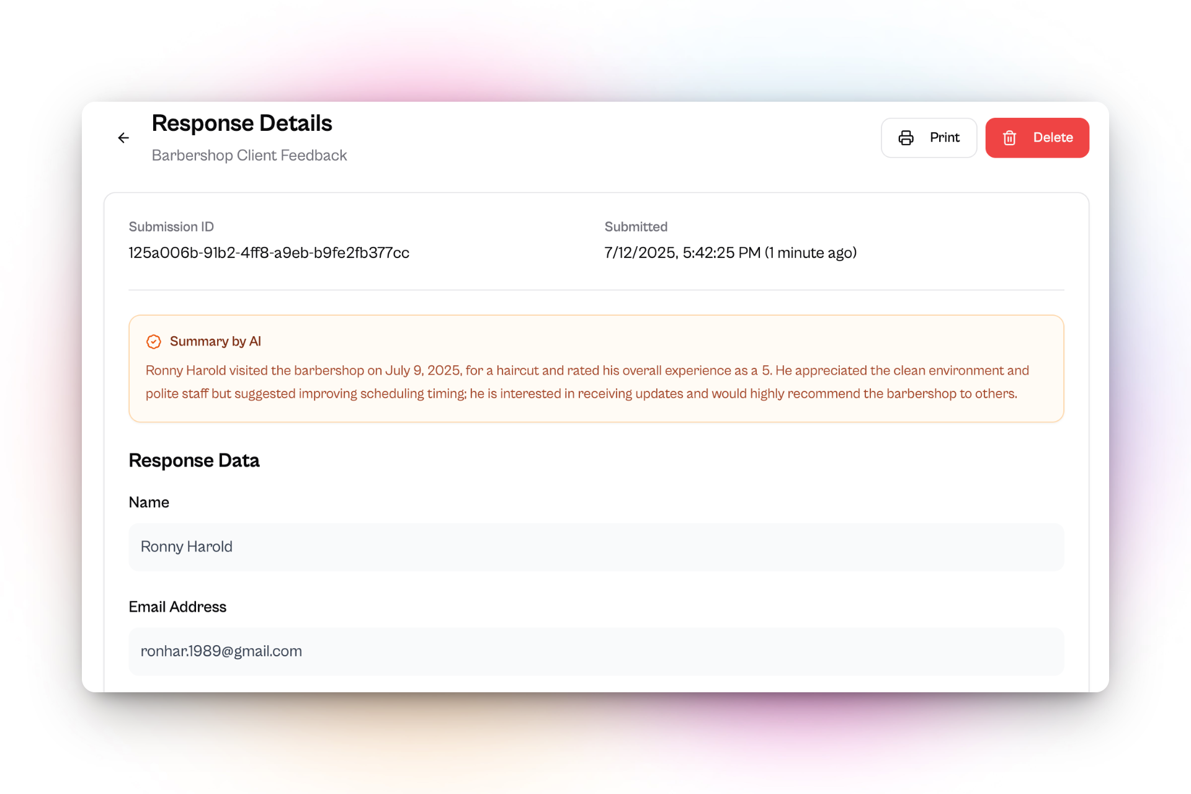Click the AI summary paragraph text
The height and width of the screenshot is (794, 1191).
pos(586,382)
